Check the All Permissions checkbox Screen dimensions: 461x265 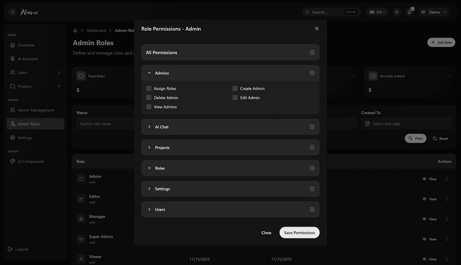[312, 52]
